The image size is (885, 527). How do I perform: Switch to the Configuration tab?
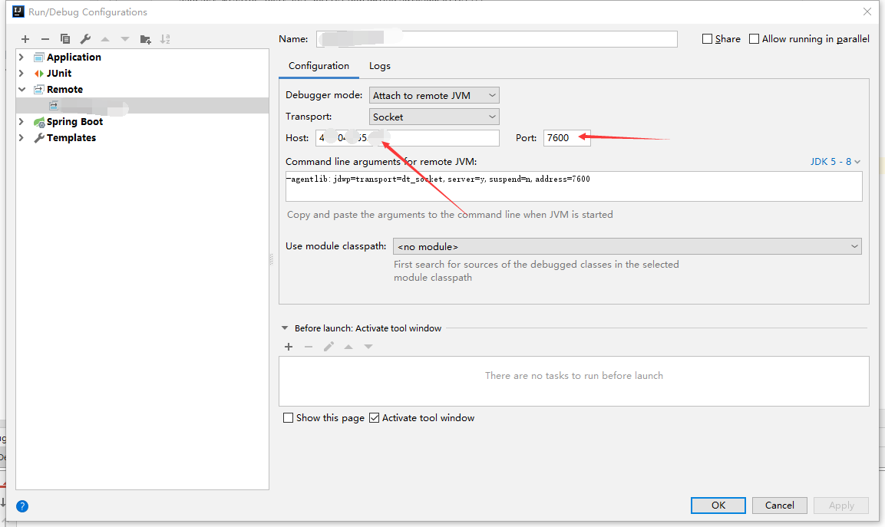[x=319, y=66]
